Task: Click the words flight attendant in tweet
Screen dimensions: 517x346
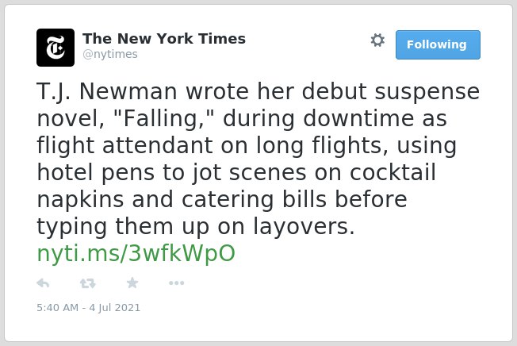Action: coord(125,145)
